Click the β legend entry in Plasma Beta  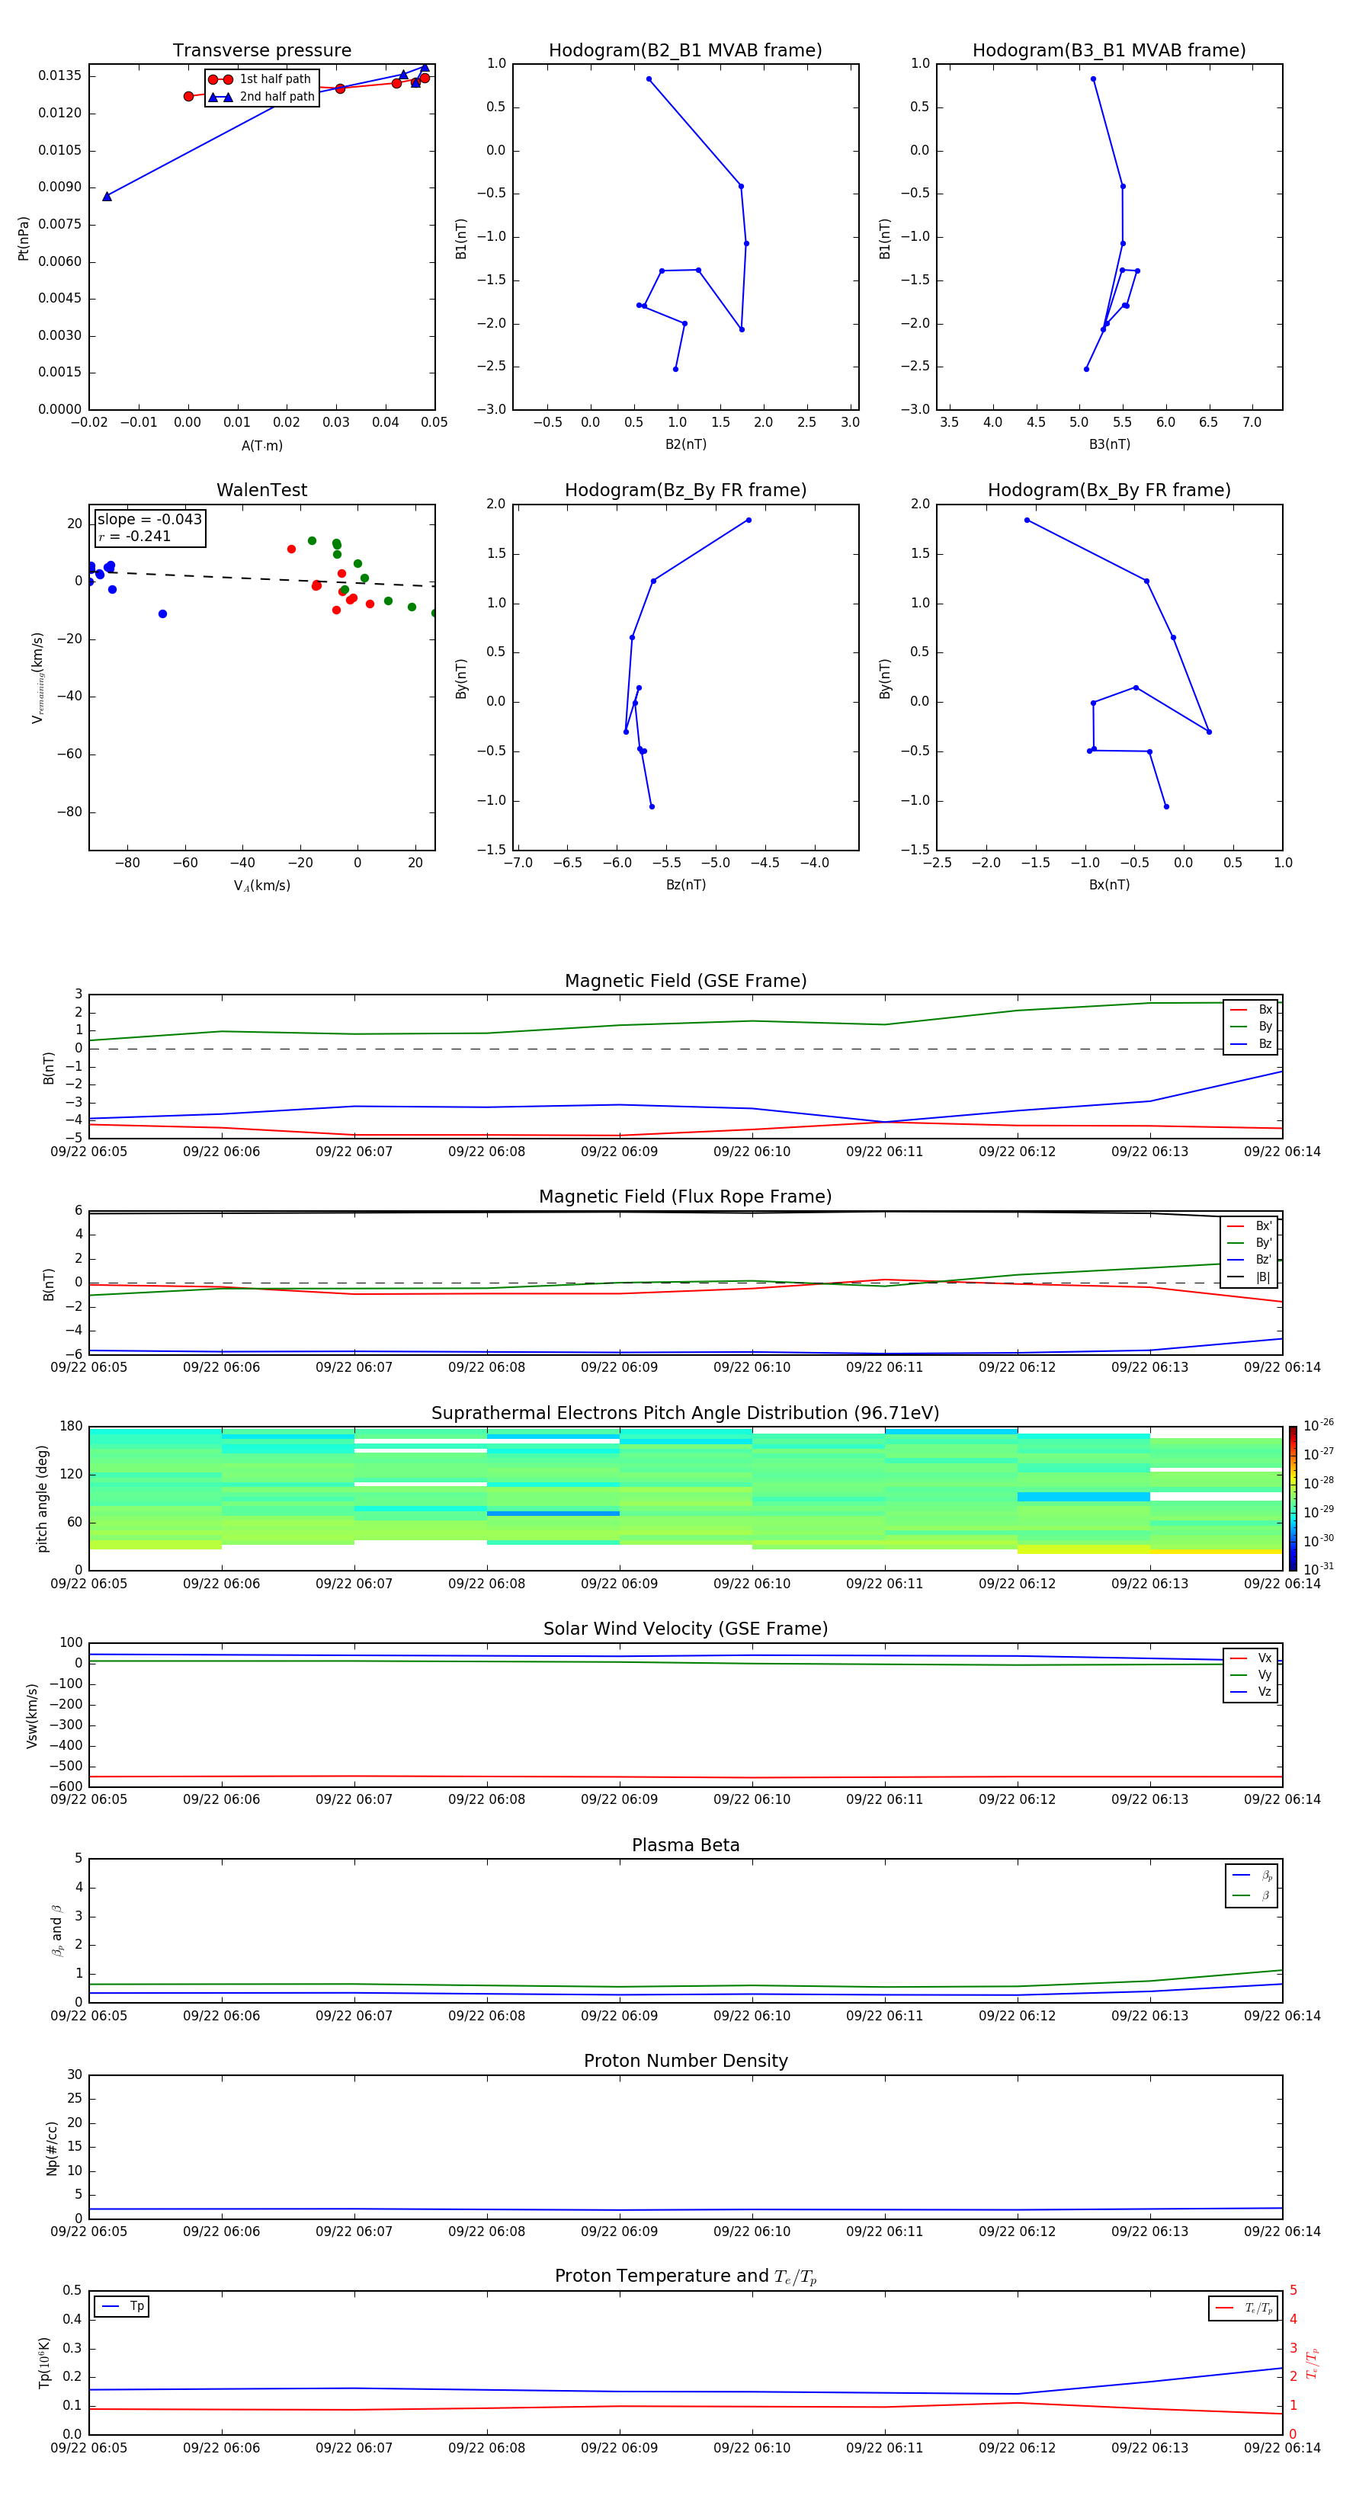coord(1252,1896)
